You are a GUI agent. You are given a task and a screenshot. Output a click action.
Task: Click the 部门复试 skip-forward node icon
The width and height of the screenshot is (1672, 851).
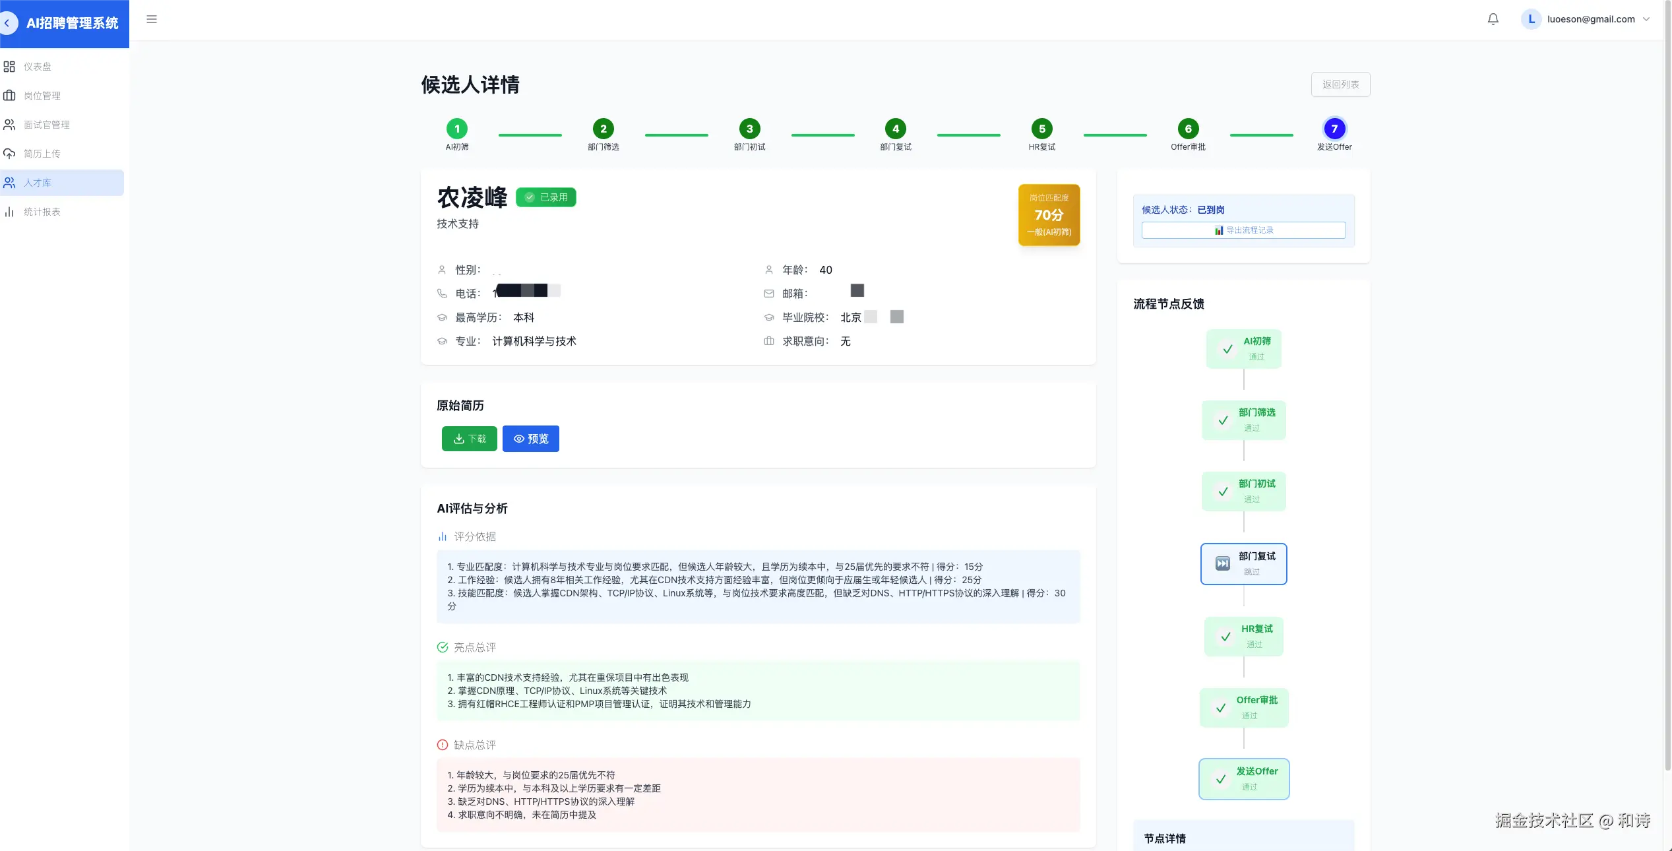click(x=1222, y=563)
